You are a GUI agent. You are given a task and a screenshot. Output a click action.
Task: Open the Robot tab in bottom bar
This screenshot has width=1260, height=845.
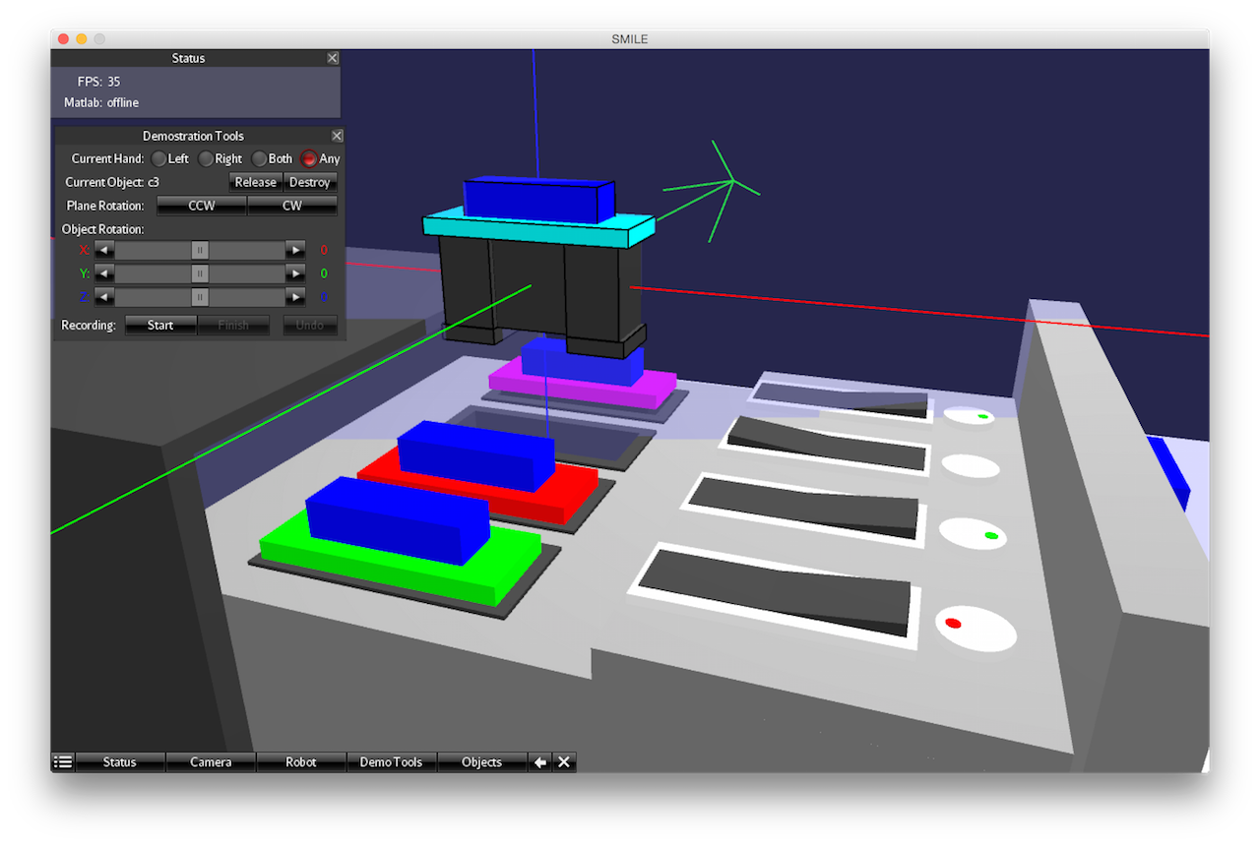click(301, 762)
